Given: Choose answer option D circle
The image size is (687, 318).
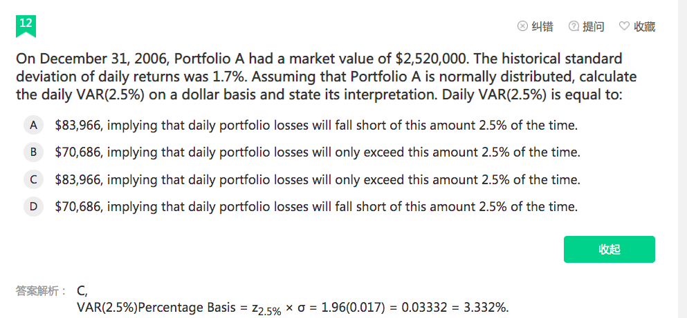Looking at the screenshot, I should [x=33, y=206].
